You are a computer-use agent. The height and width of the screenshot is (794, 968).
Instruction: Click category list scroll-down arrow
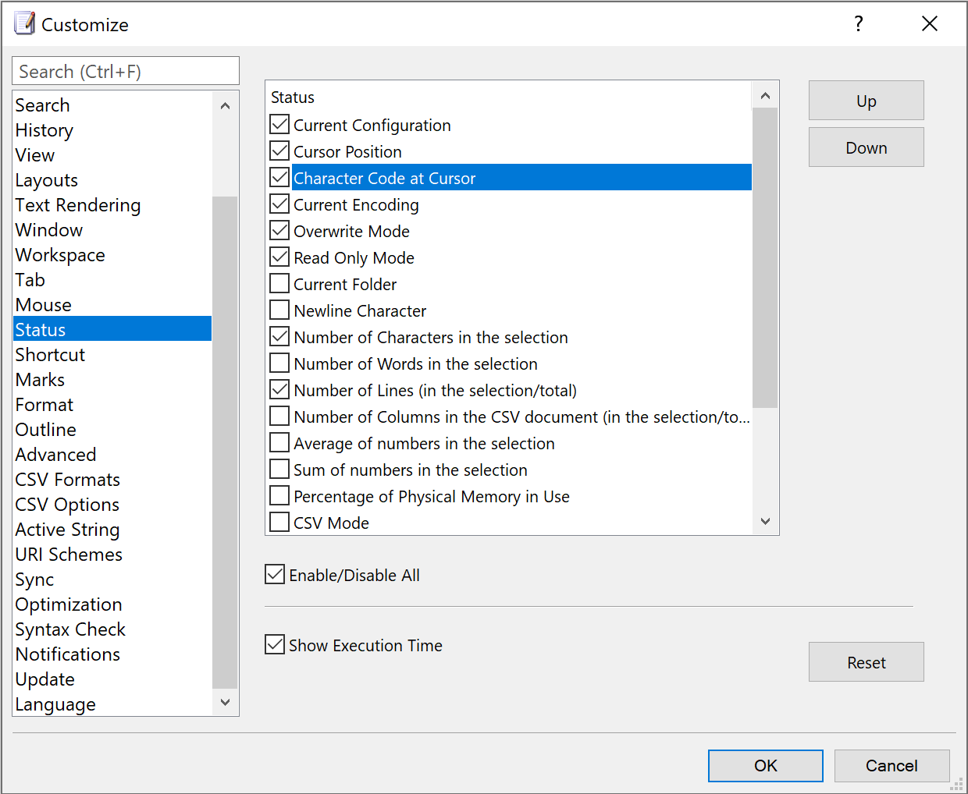tap(225, 702)
